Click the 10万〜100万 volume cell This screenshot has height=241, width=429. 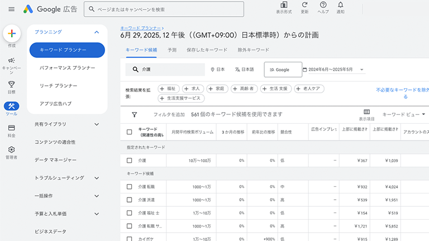coord(200,161)
